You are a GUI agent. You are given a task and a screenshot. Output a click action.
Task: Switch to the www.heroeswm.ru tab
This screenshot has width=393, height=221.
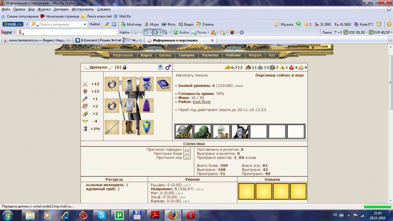[x=36, y=40]
